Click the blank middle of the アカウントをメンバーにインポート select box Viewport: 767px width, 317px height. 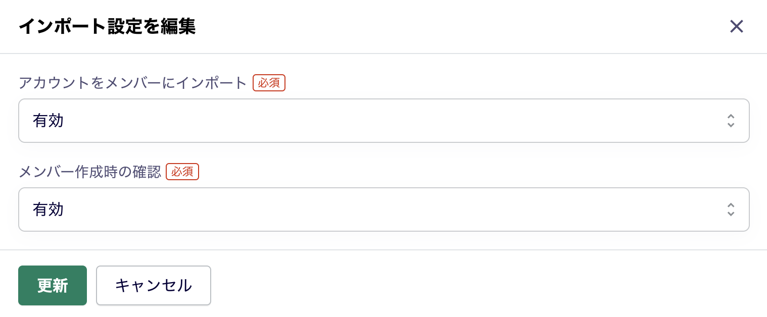click(x=384, y=121)
